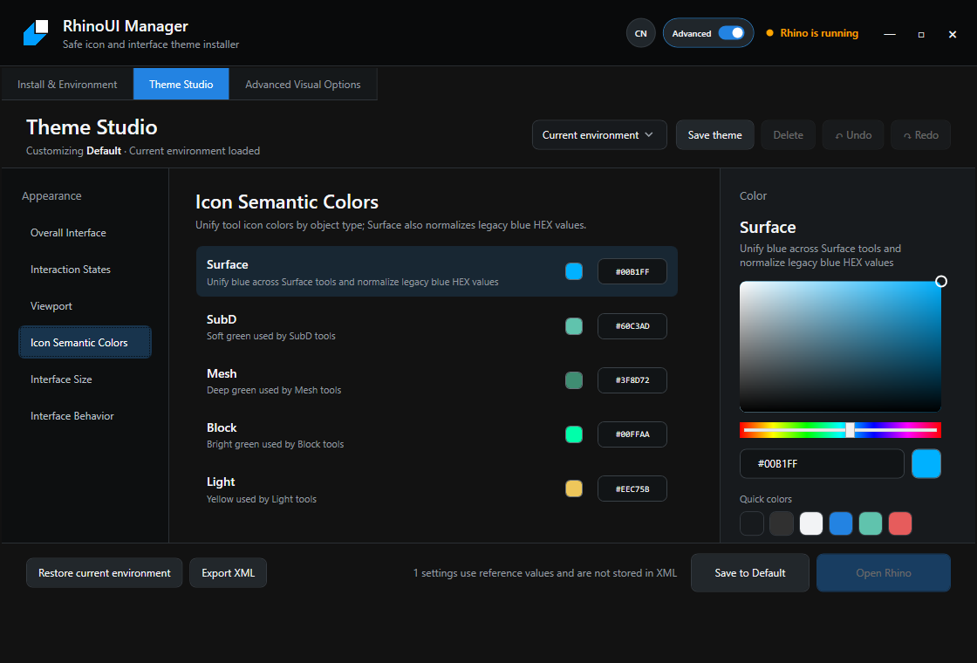Click the Mesh deep green swatch
Image resolution: width=977 pixels, height=663 pixels.
(574, 380)
